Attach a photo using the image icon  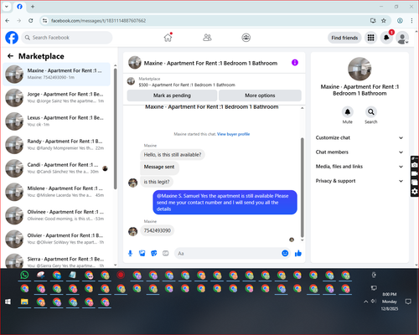[x=142, y=253]
